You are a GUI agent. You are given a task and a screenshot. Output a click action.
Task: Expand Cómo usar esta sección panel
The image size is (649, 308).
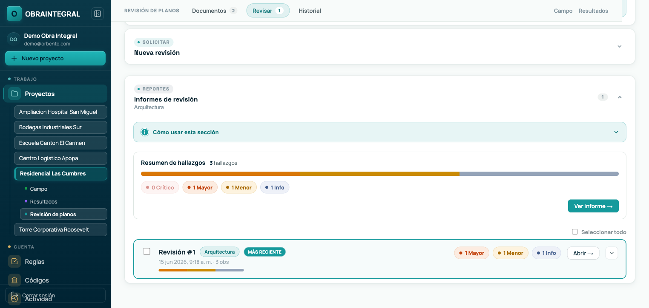[616, 132]
